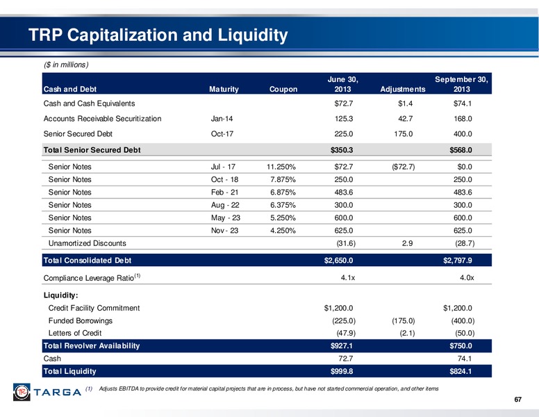Click the "6.375%" coupon value
This screenshot has height=417, width=539.
283,205
